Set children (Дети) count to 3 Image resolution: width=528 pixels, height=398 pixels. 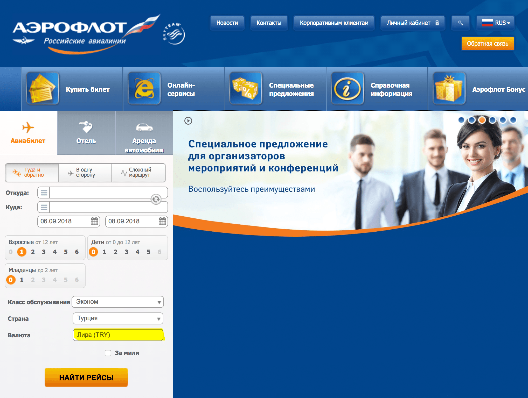127,252
